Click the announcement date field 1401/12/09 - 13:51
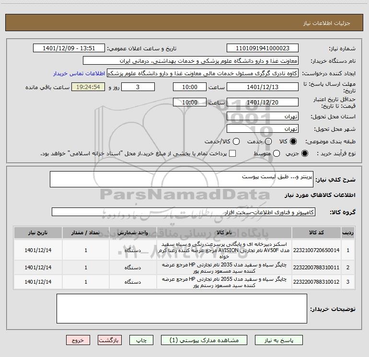Image resolution: width=369 pixels, height=357 pixels. [69, 48]
